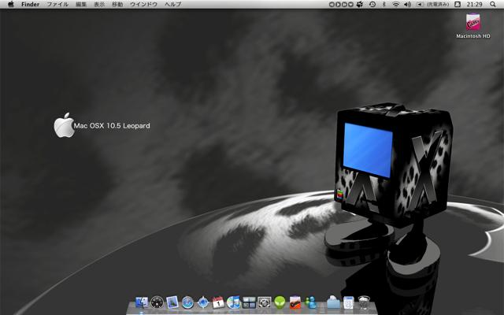
Task: Open the document stack in Dock
Action: (x=348, y=302)
